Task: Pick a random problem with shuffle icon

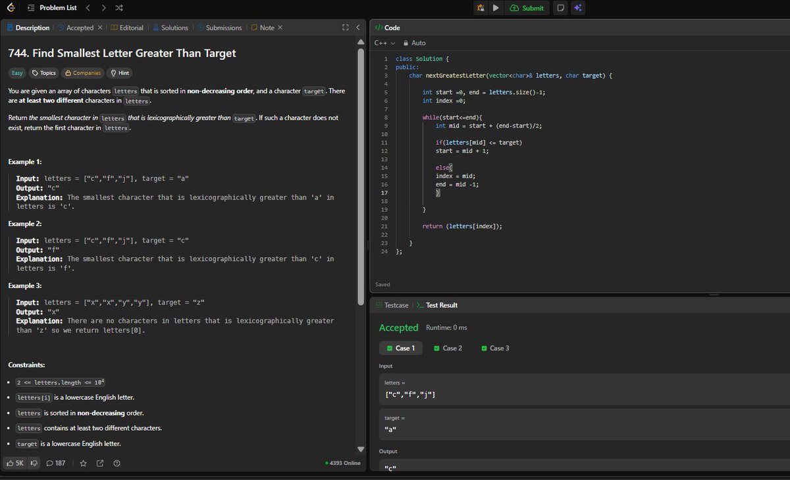Action: [x=118, y=8]
